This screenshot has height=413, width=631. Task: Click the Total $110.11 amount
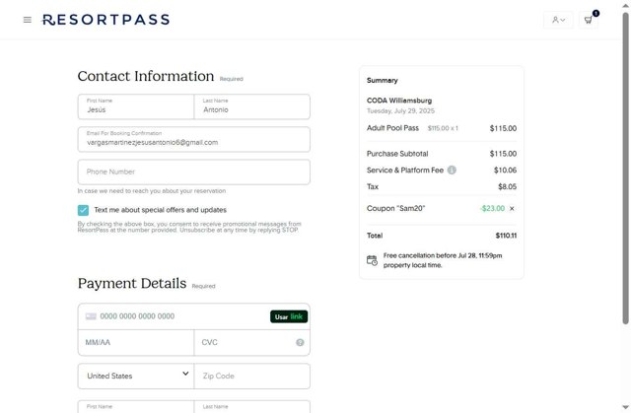[x=506, y=236]
